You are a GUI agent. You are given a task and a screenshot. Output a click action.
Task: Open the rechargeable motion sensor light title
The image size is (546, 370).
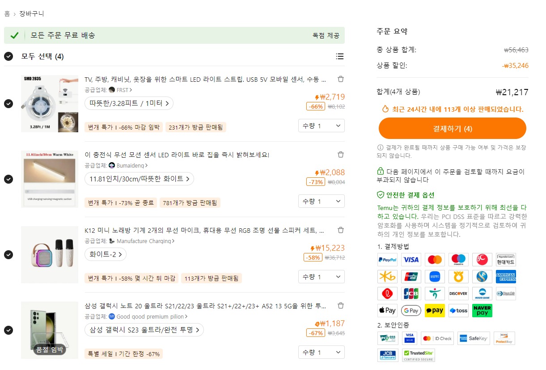pos(177,155)
